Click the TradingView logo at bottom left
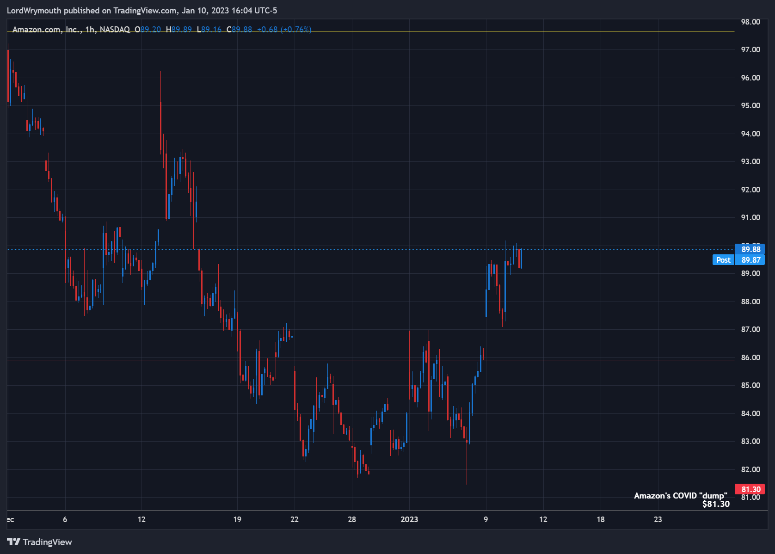 pyautogui.click(x=39, y=542)
